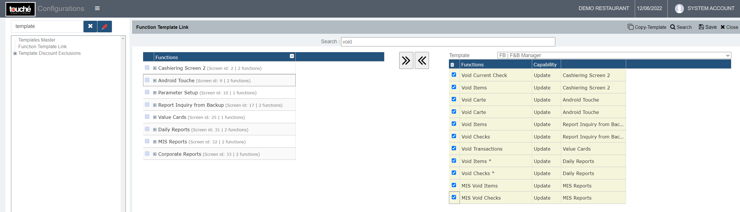Click the Search field containing void
740x212 pixels.
448,42
